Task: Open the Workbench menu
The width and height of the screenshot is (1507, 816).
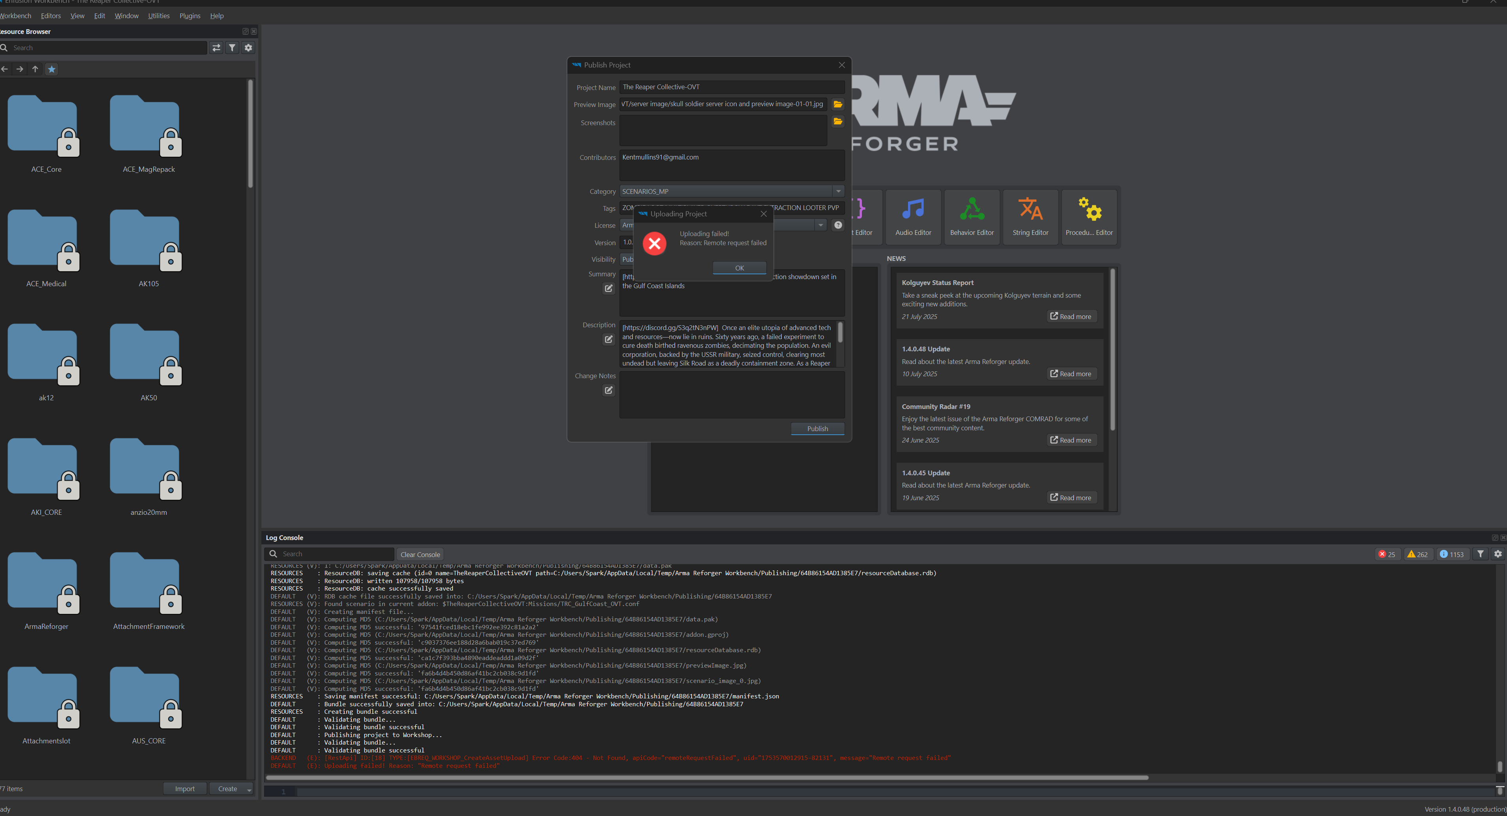Action: [15, 16]
